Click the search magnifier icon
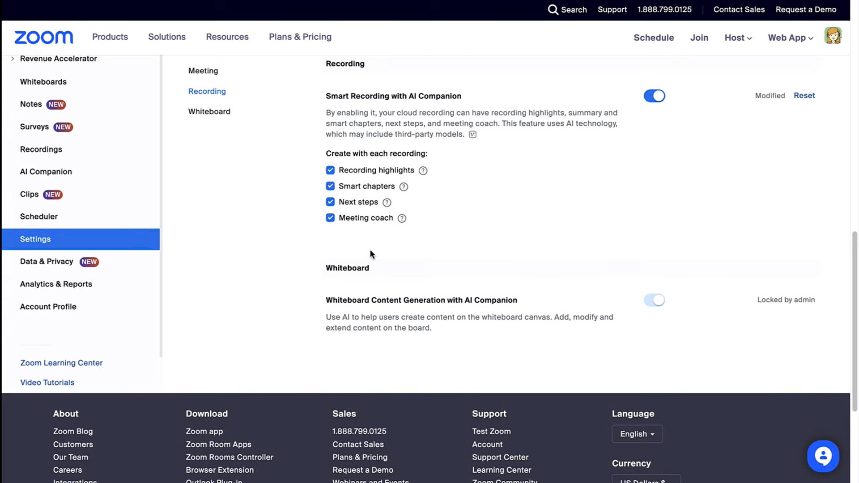Screen dimensions: 859x483 tap(553, 9)
